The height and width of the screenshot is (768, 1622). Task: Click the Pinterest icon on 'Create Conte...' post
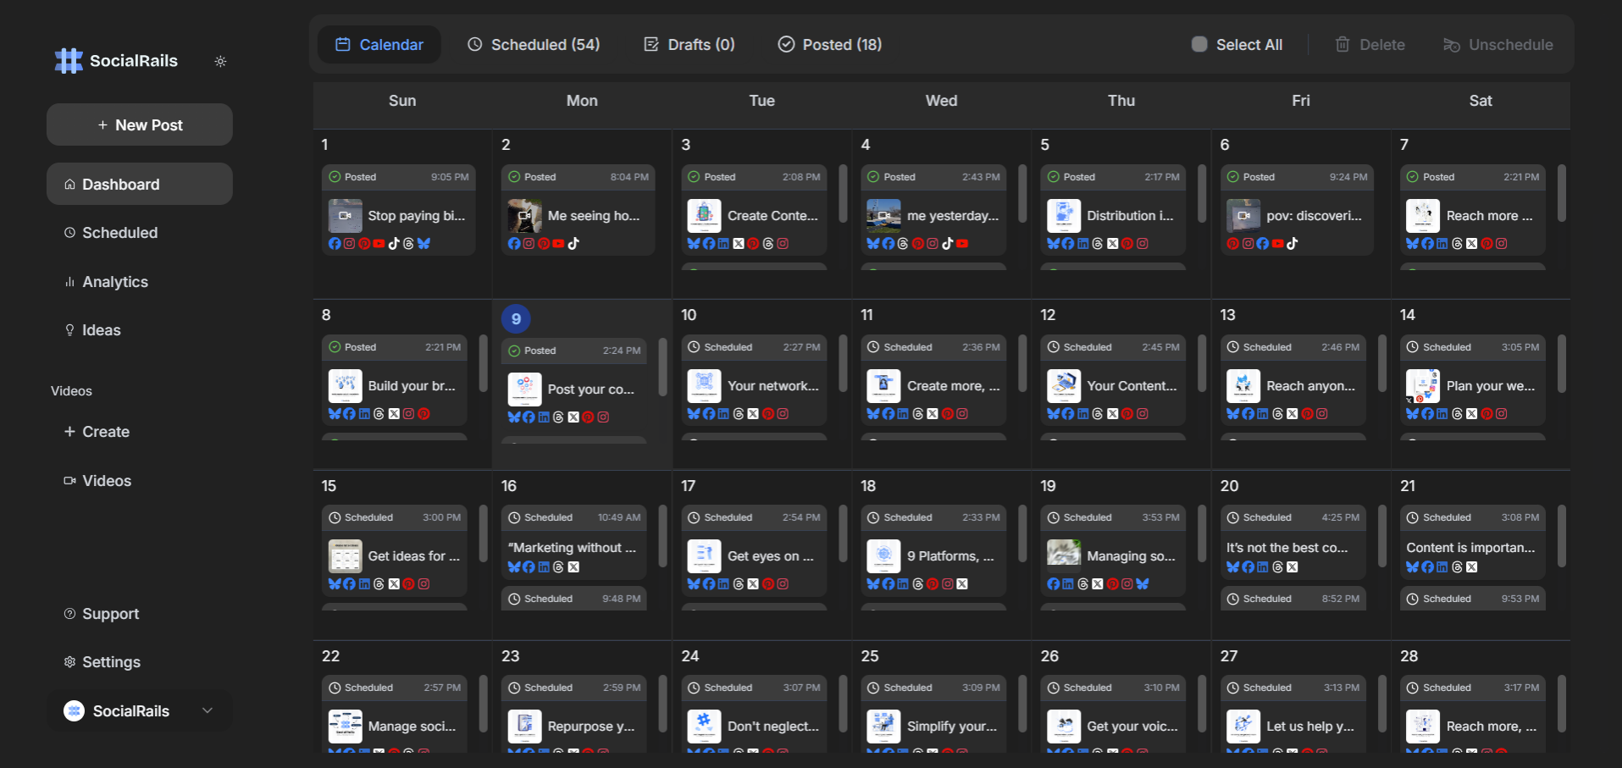point(753,244)
